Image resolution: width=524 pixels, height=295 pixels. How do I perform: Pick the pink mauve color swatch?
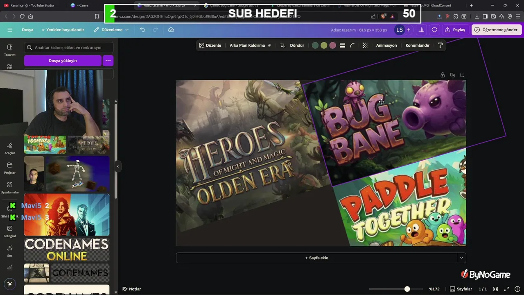coord(333,45)
